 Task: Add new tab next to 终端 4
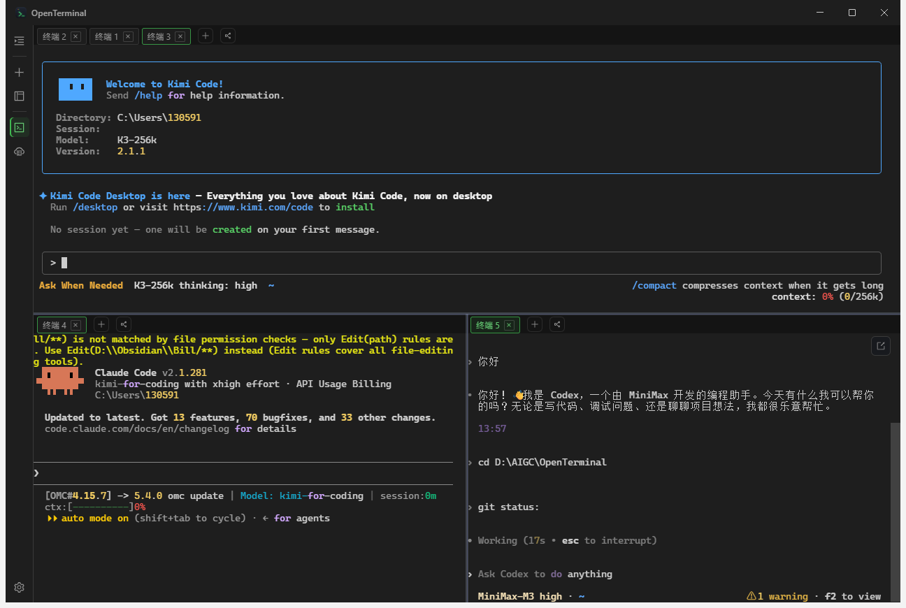(101, 324)
